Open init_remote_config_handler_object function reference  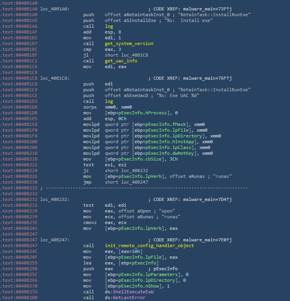149,246
